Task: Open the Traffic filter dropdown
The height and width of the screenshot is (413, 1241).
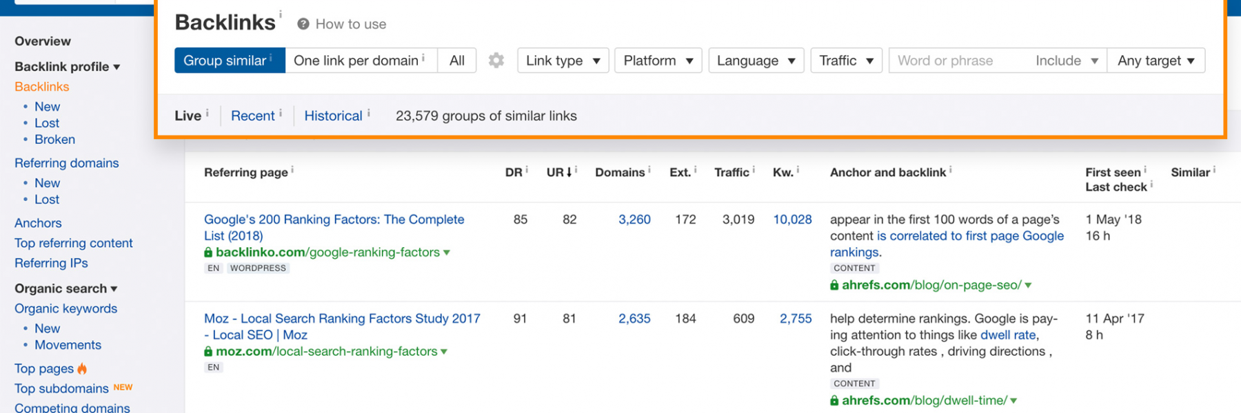Action: (x=847, y=61)
